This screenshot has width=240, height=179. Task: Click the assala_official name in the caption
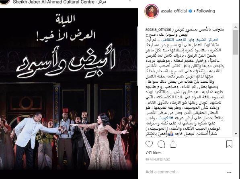[158, 29]
